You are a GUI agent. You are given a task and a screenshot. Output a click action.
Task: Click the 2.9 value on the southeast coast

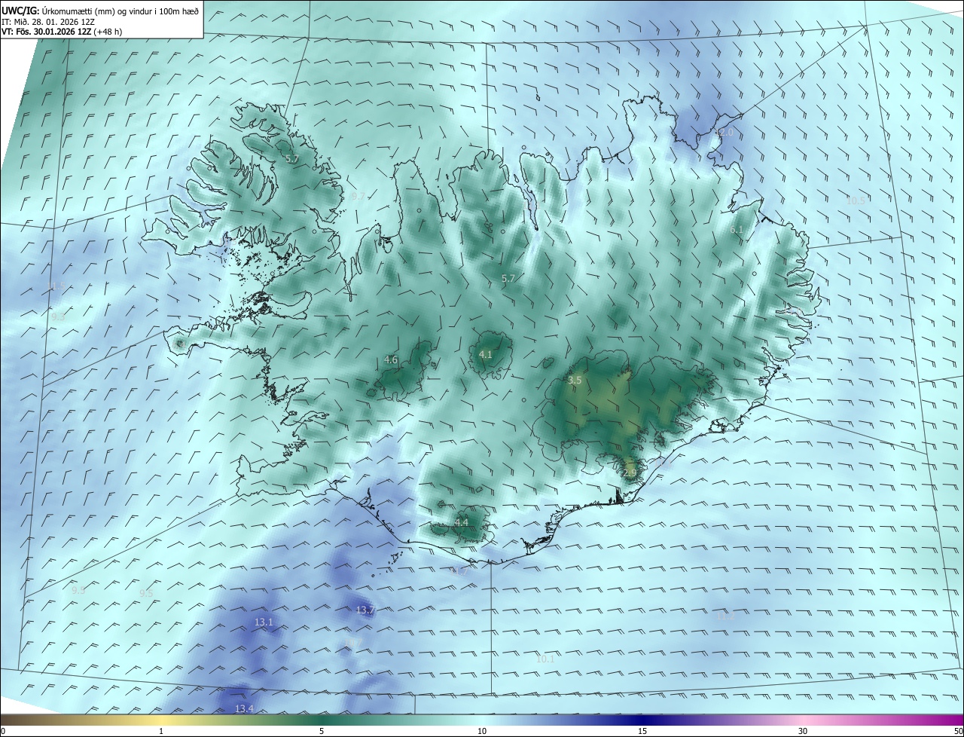[x=630, y=472]
